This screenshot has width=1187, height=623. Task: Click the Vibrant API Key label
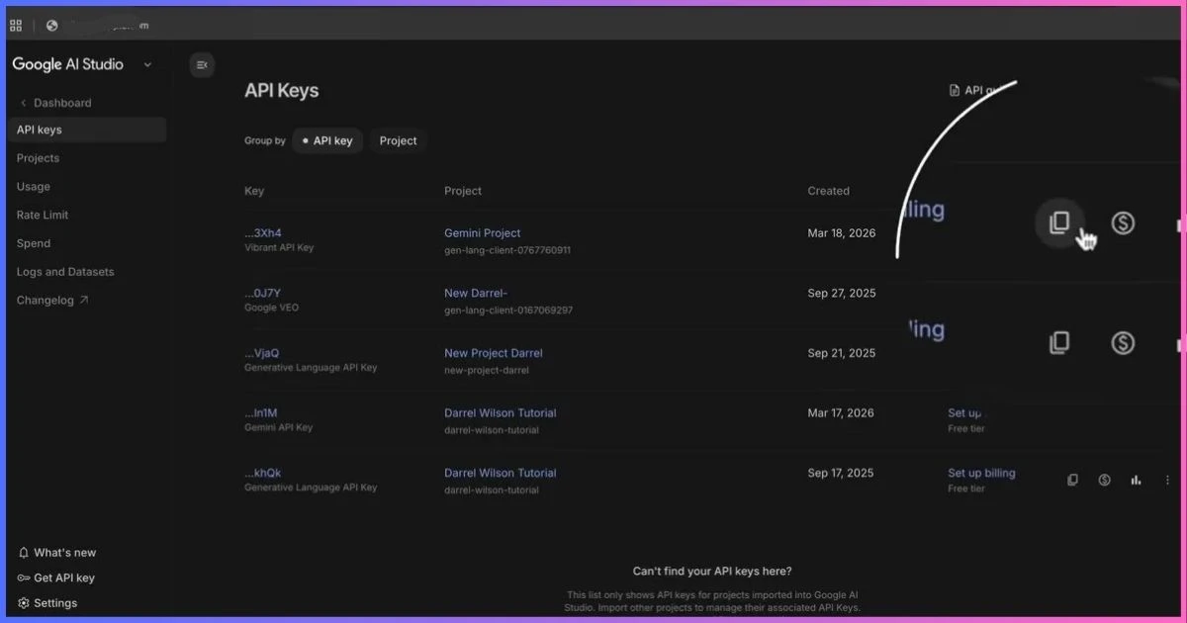279,248
